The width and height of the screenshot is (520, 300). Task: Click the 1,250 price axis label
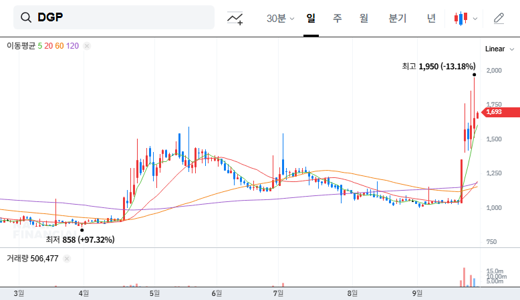click(494, 173)
